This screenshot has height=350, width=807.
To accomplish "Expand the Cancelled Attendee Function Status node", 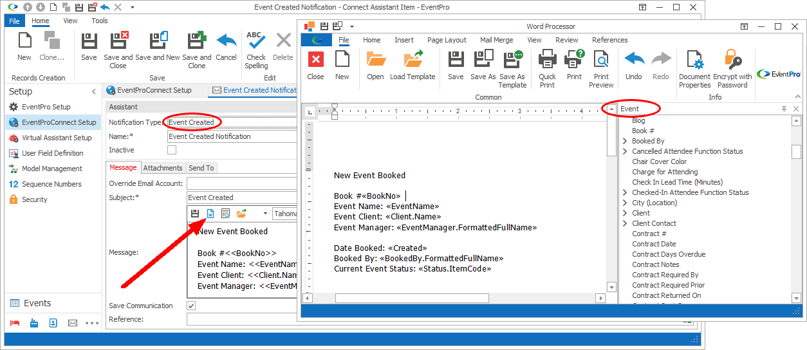I will [x=624, y=151].
